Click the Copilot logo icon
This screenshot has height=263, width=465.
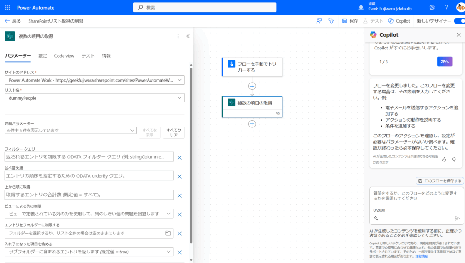[x=373, y=34]
